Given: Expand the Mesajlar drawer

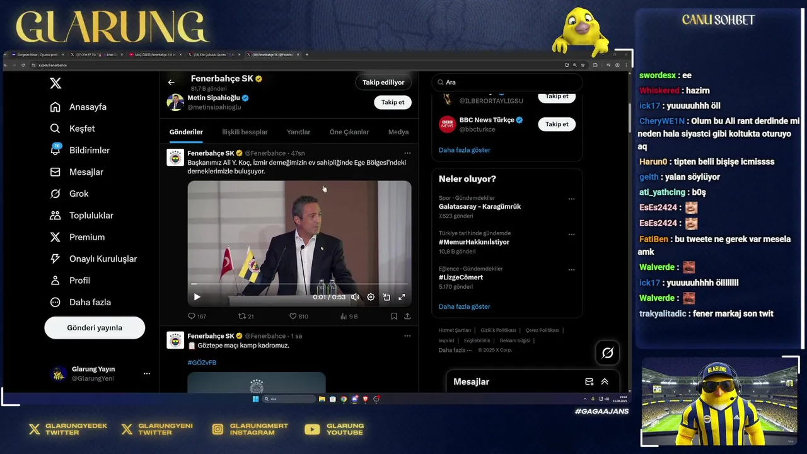Looking at the screenshot, I should (605, 381).
